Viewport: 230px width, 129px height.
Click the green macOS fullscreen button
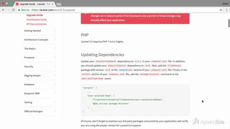10,3
